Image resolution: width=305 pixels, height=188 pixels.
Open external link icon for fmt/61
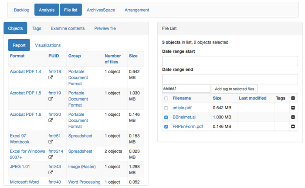coord(51,142)
